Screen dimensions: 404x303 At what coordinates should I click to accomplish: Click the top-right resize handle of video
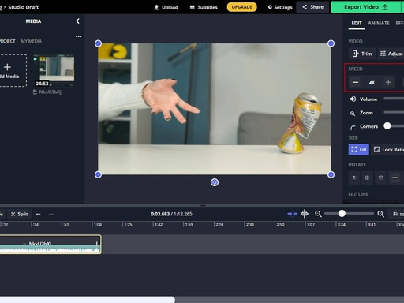331,43
